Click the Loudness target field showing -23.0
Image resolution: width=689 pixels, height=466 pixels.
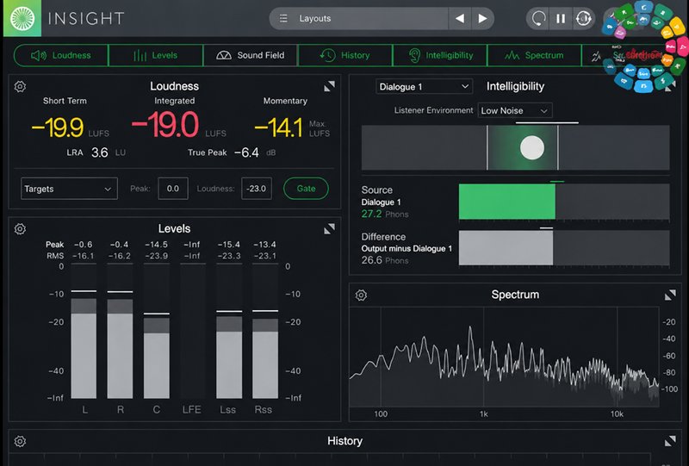(256, 189)
